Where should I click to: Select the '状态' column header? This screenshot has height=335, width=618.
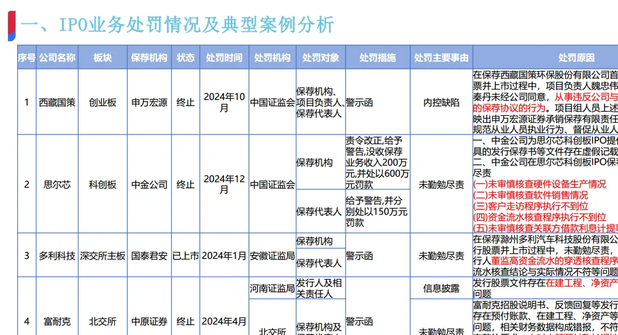[185, 58]
